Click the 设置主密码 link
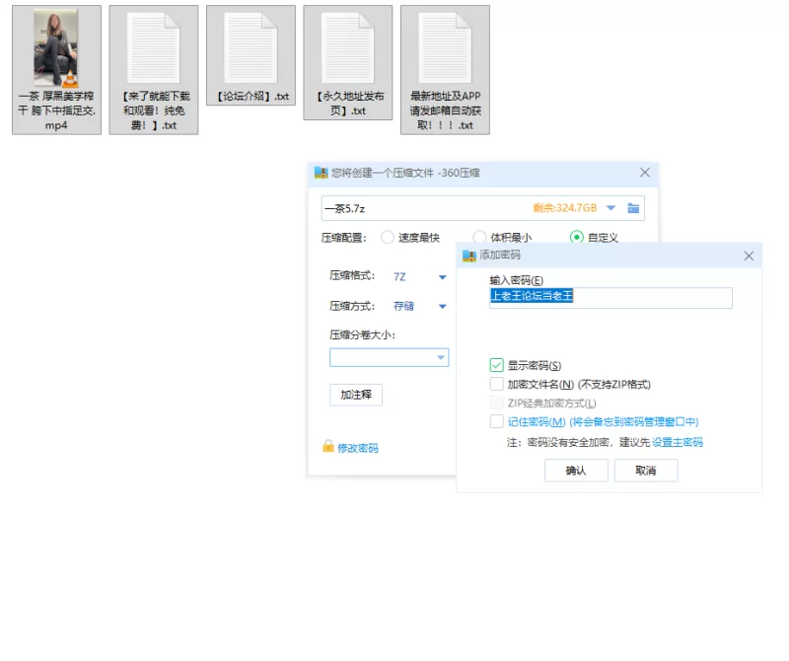The width and height of the screenshot is (789, 661). coord(678,442)
